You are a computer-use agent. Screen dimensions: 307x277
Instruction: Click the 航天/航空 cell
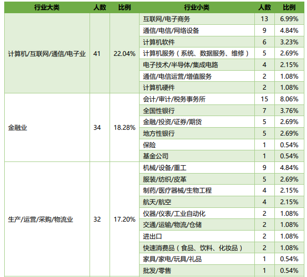pyautogui.click(x=197, y=202)
